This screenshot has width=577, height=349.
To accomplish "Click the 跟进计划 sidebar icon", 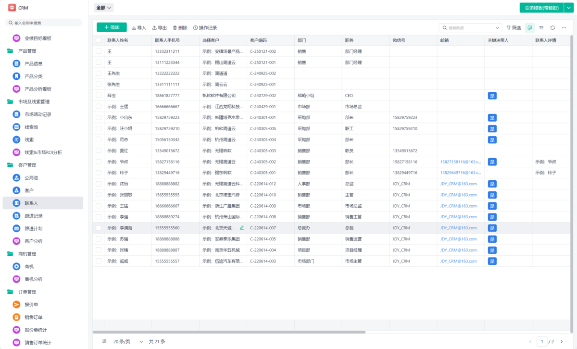I will pos(16,228).
